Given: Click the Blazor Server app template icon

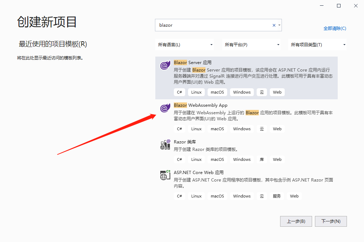Looking at the screenshot, I should click(x=165, y=65).
